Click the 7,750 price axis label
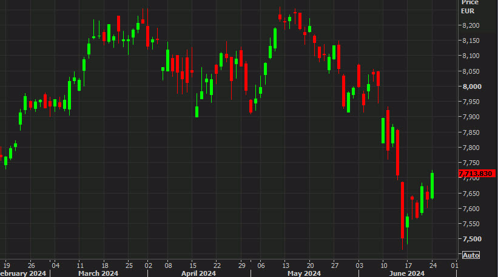Viewport: 498px width, 277px height. click(471, 163)
